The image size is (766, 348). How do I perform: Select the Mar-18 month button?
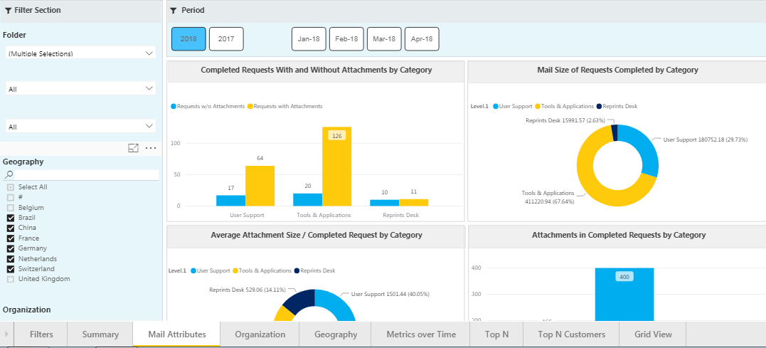tap(384, 39)
